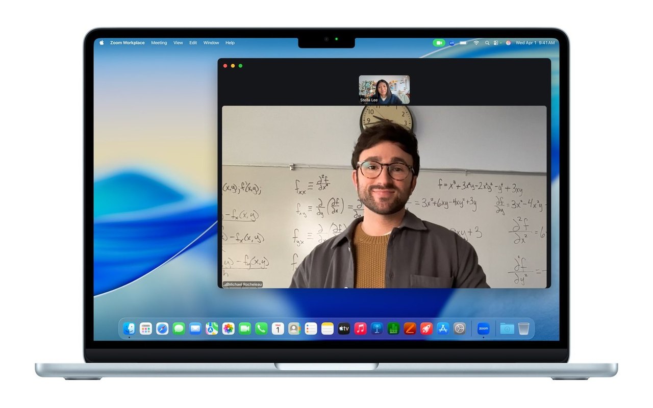This screenshot has width=653, height=408.
Task: Select Stella Lee's video thumbnail
Action: 384,89
